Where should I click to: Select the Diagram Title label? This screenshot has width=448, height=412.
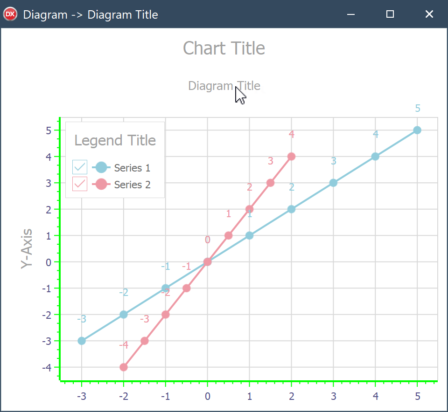[x=224, y=86]
